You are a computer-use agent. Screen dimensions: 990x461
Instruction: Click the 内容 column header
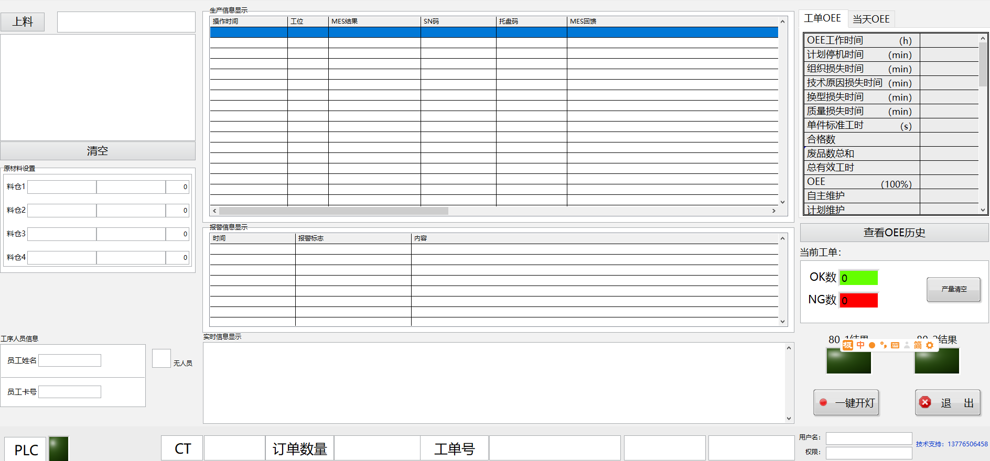595,238
